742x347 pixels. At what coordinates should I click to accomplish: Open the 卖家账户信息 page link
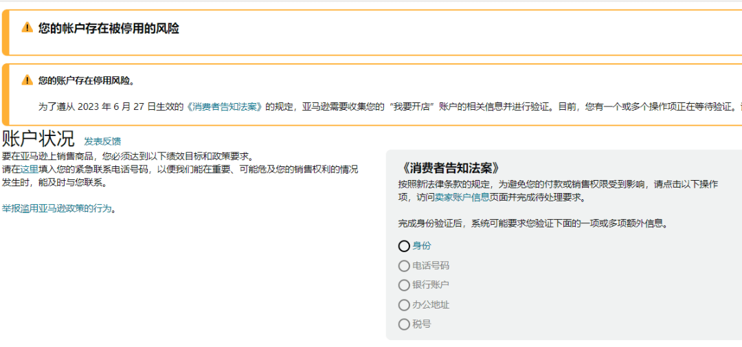[462, 197]
